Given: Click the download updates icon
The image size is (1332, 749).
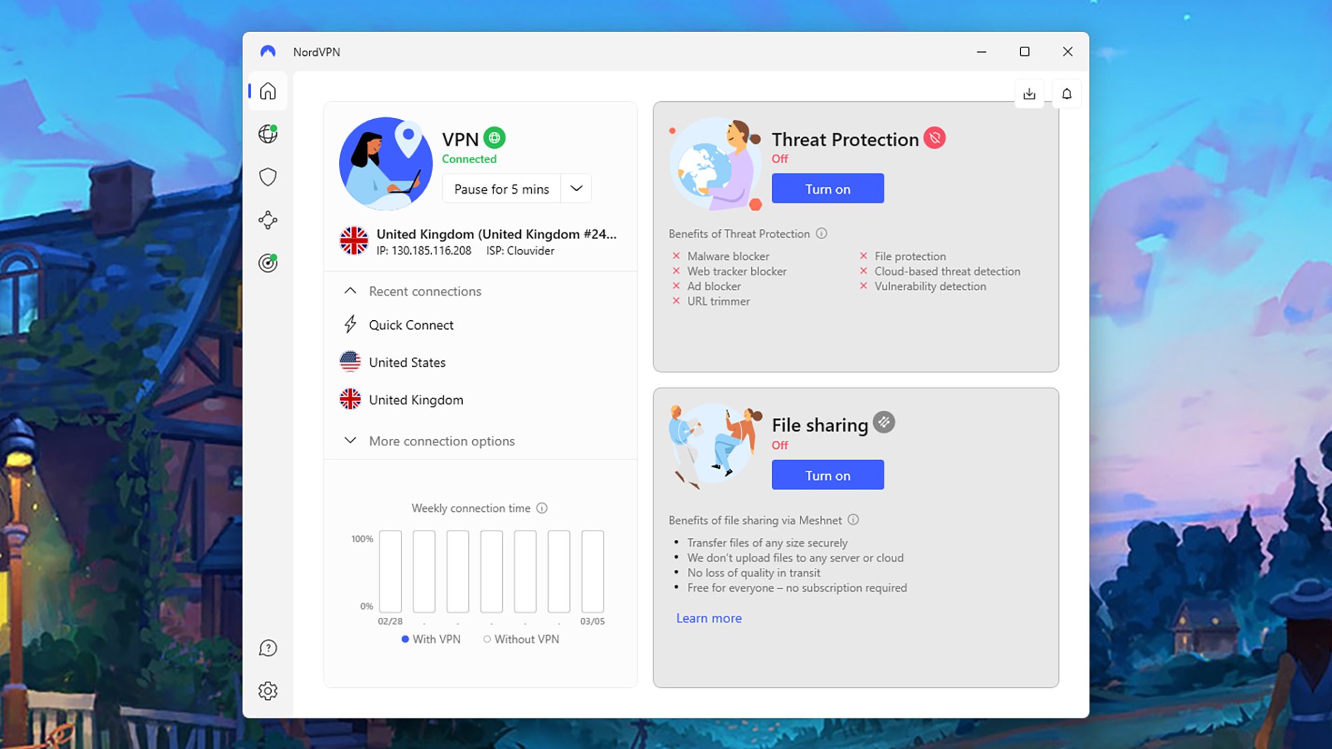Looking at the screenshot, I should (x=1029, y=94).
